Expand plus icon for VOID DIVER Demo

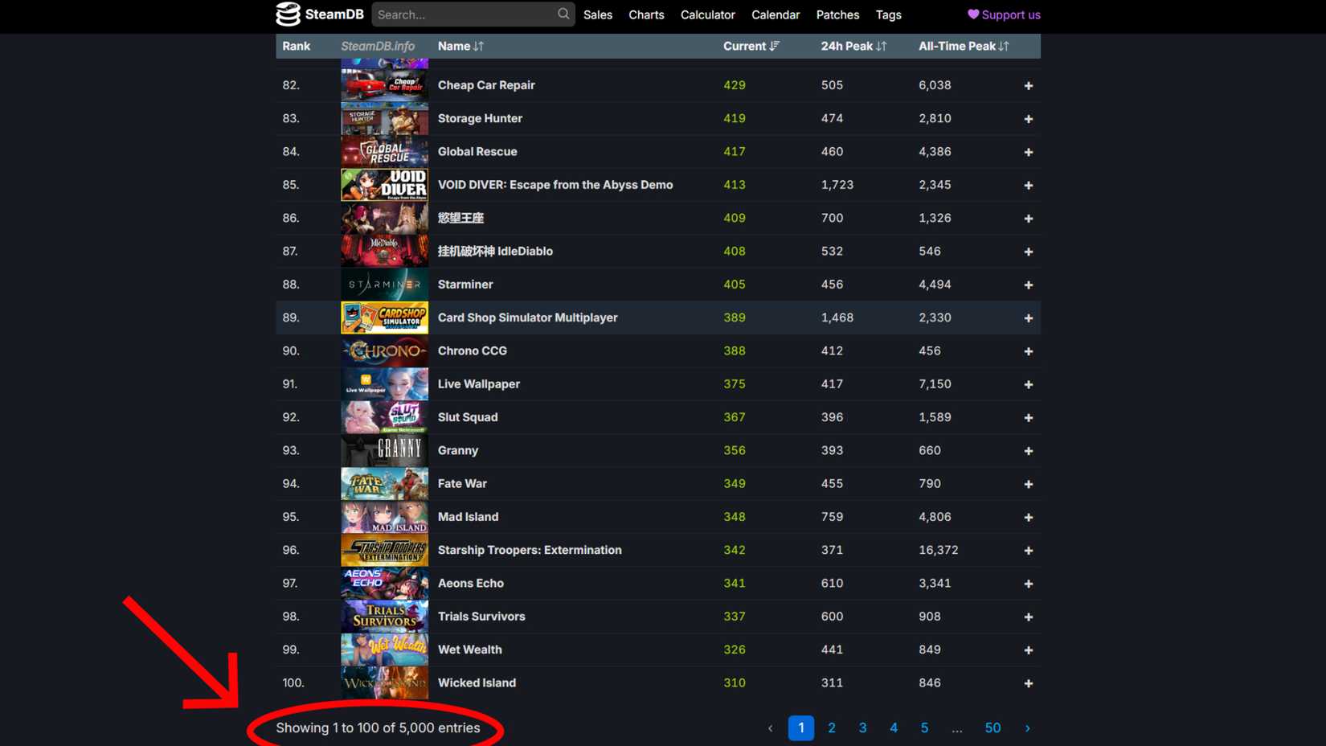click(1028, 185)
